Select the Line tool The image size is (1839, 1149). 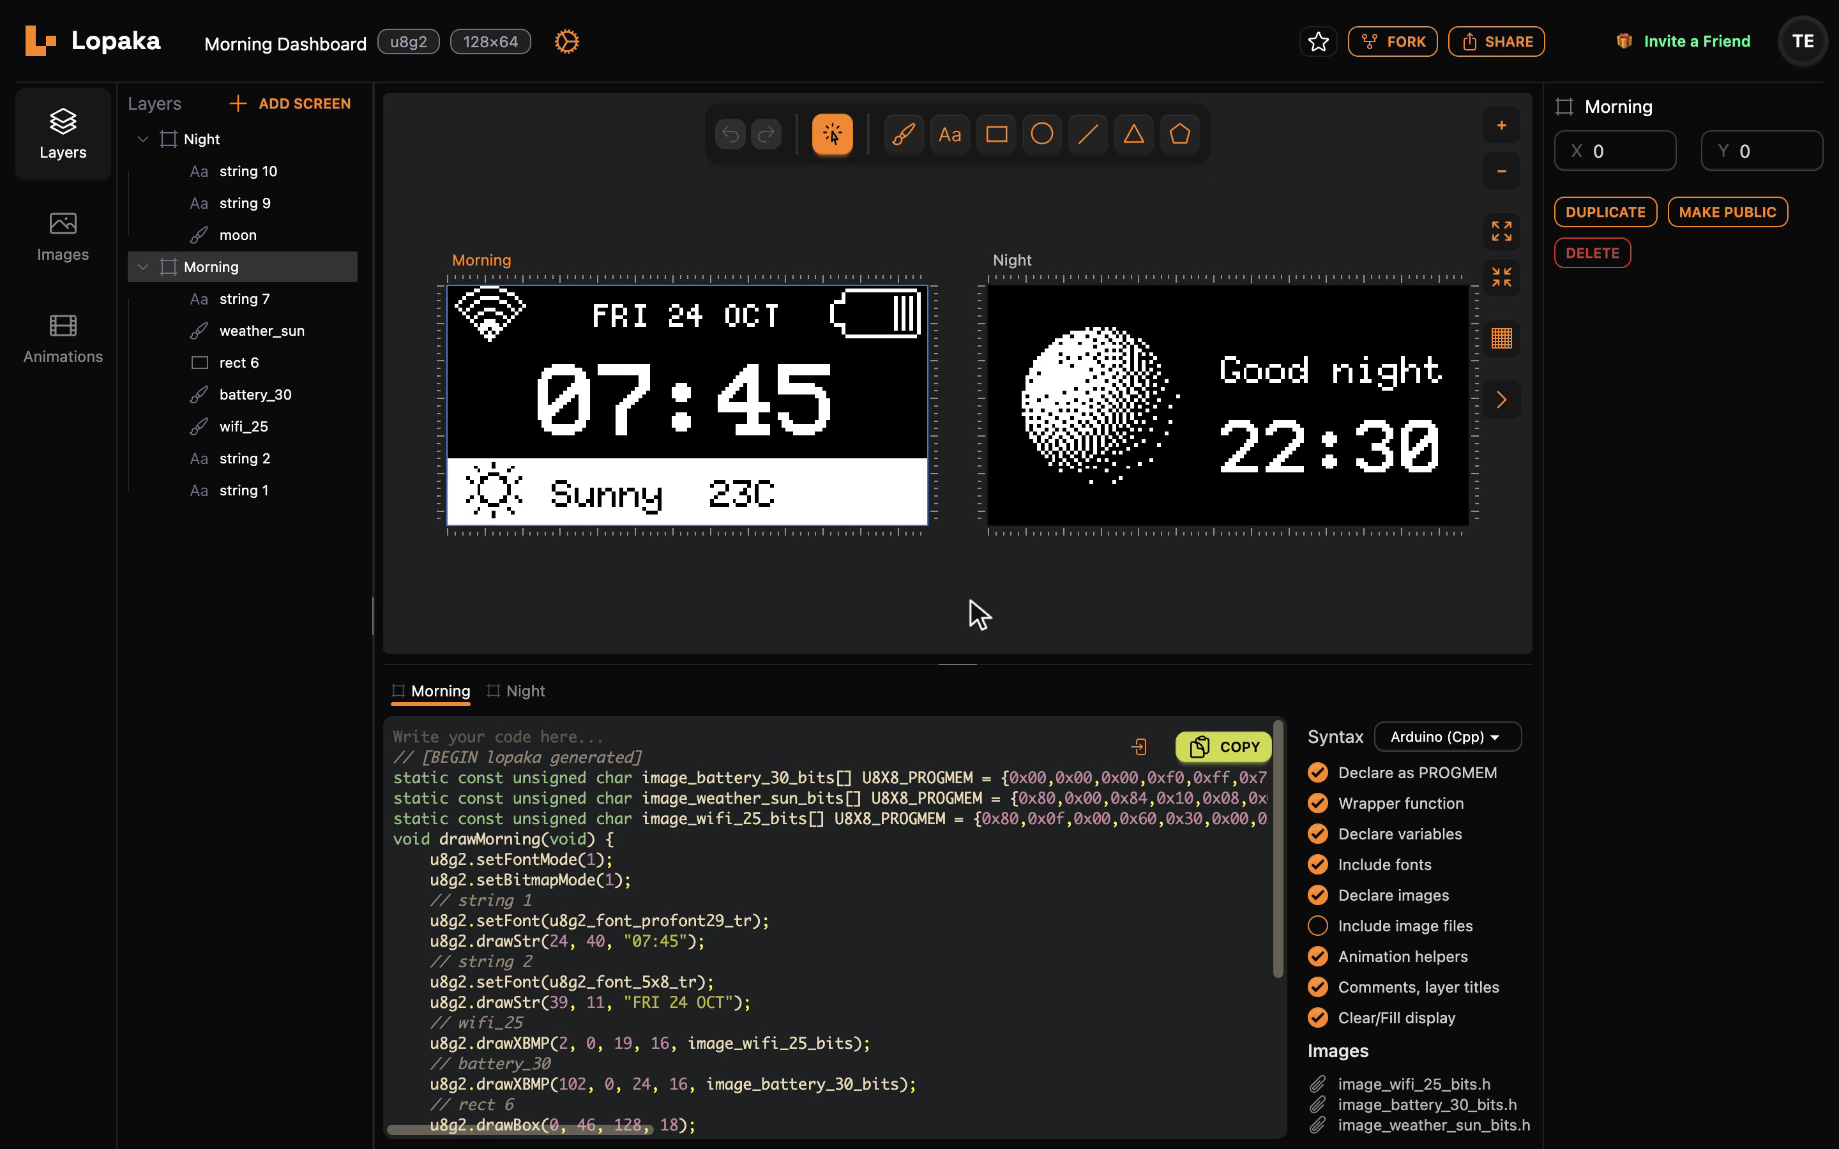pyautogui.click(x=1087, y=135)
